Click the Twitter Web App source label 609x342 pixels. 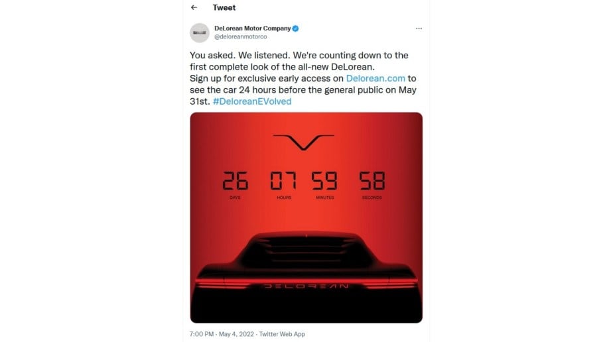coord(282,334)
